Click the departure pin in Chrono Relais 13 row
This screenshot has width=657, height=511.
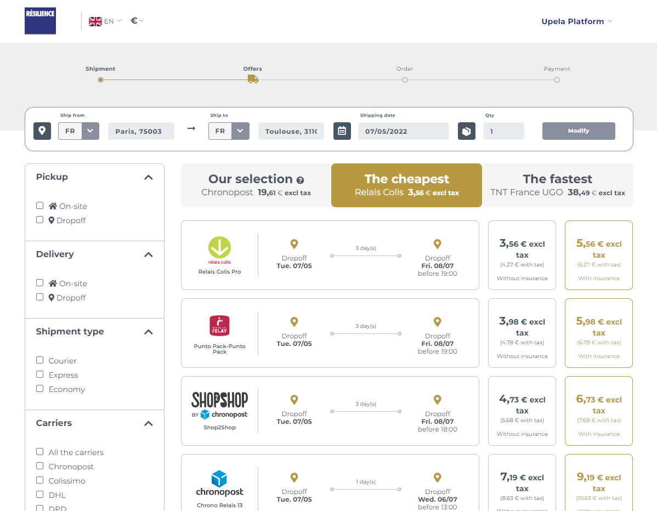(294, 478)
